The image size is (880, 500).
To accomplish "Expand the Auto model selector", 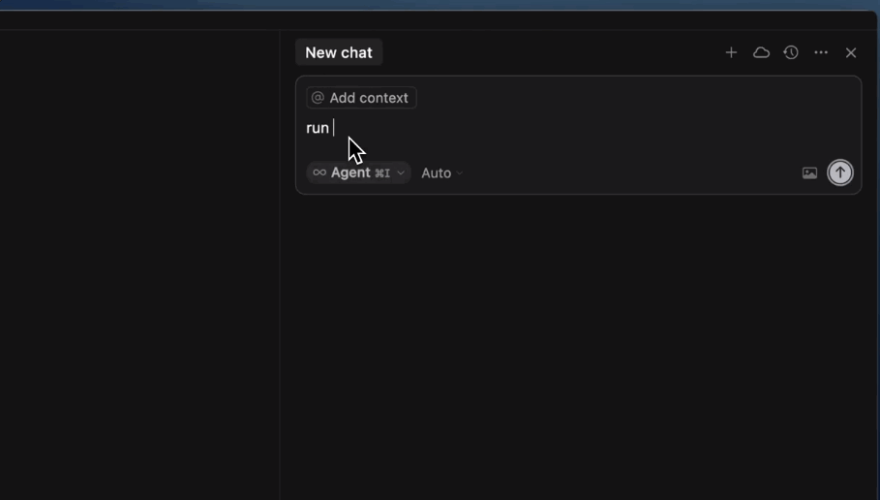I will [x=441, y=173].
